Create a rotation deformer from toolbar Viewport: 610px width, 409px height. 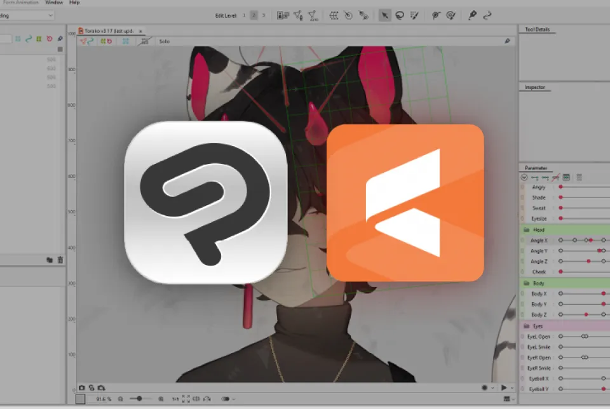tap(348, 15)
